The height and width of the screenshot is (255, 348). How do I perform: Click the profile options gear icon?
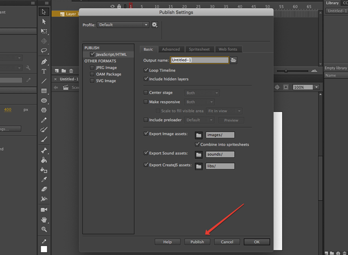pos(155,24)
